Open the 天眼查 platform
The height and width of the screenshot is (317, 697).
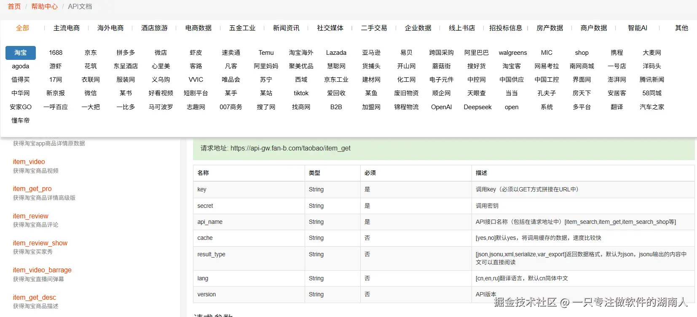coord(477,93)
